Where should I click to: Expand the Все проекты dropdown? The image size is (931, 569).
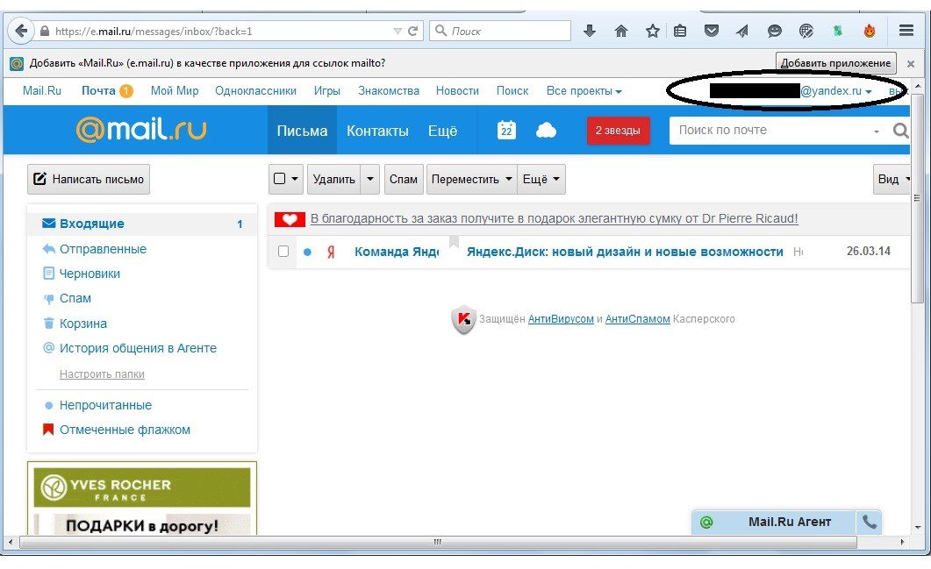[x=584, y=91]
